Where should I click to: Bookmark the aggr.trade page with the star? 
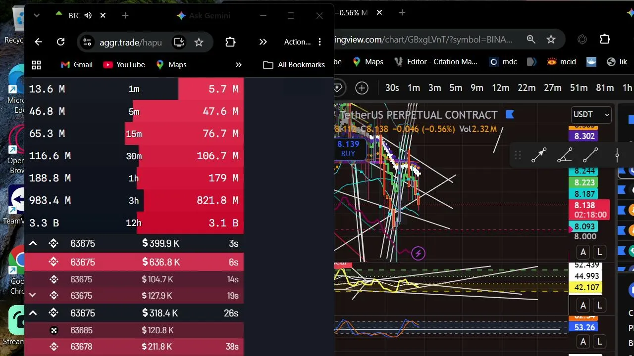pyautogui.click(x=199, y=42)
